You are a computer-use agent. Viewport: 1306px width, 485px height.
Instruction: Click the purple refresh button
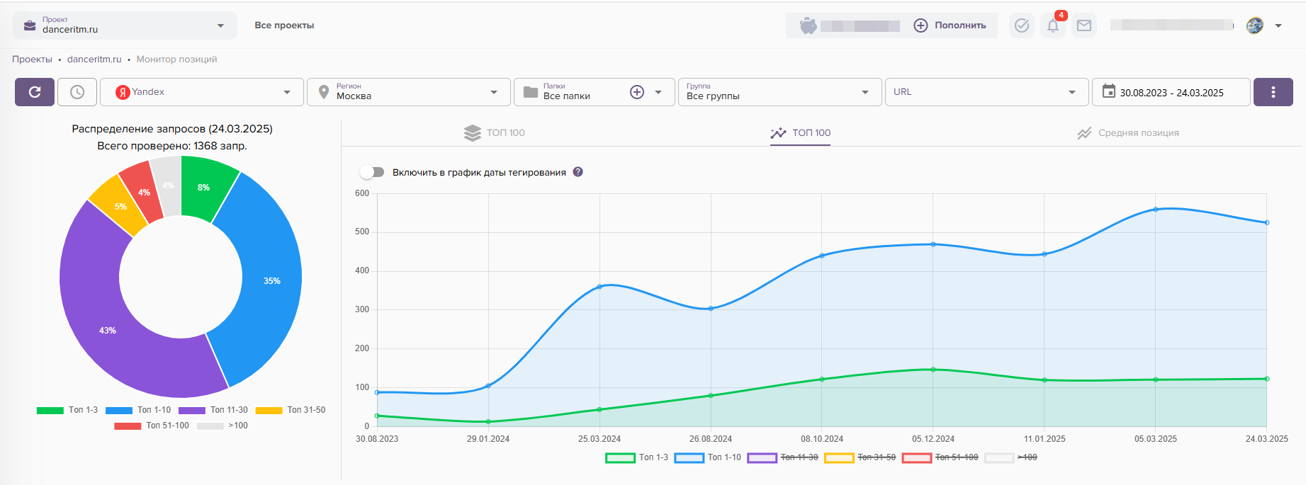point(35,92)
